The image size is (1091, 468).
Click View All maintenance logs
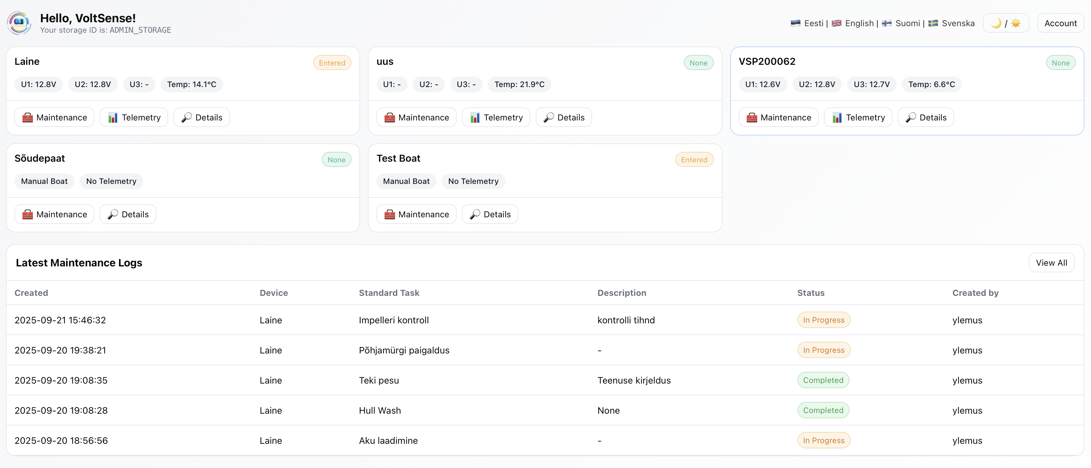(1052, 262)
